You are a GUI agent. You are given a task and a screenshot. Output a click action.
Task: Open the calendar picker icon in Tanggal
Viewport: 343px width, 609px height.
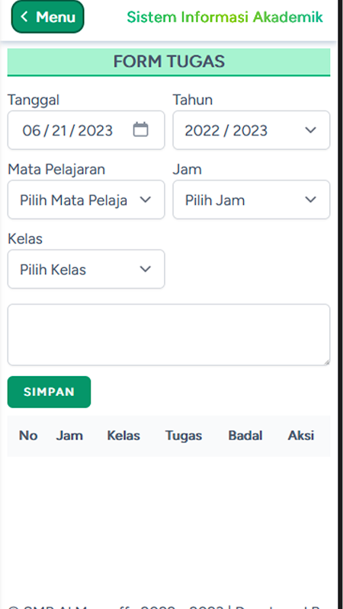(x=140, y=129)
